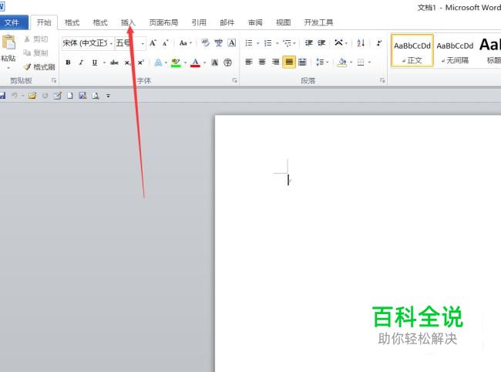501x372 pixels.
Task: Click the Text Effects glowing A icon
Action: pyautogui.click(x=158, y=63)
